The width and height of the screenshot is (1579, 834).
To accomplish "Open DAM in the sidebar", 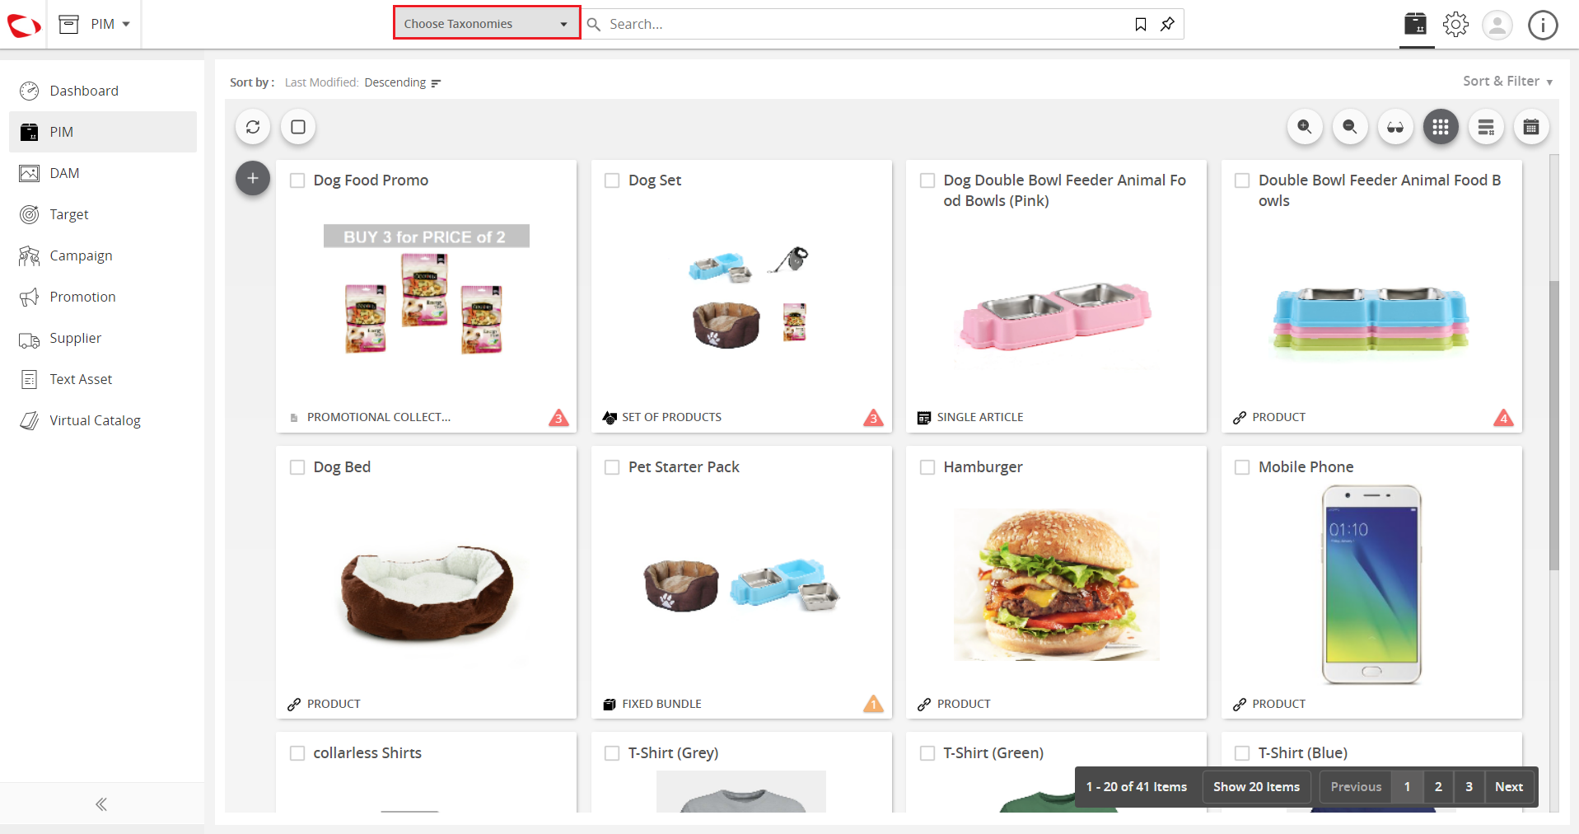I will pos(103,173).
